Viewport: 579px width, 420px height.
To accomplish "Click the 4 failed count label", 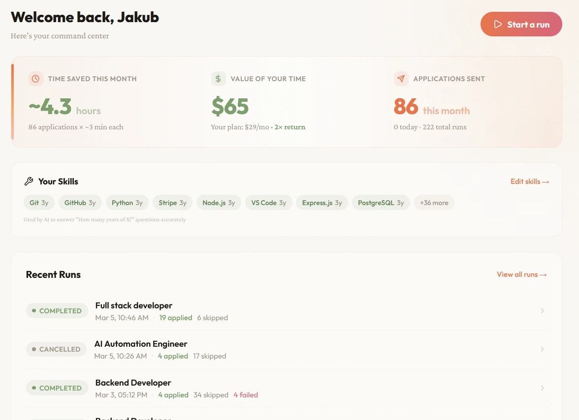I will tap(246, 395).
